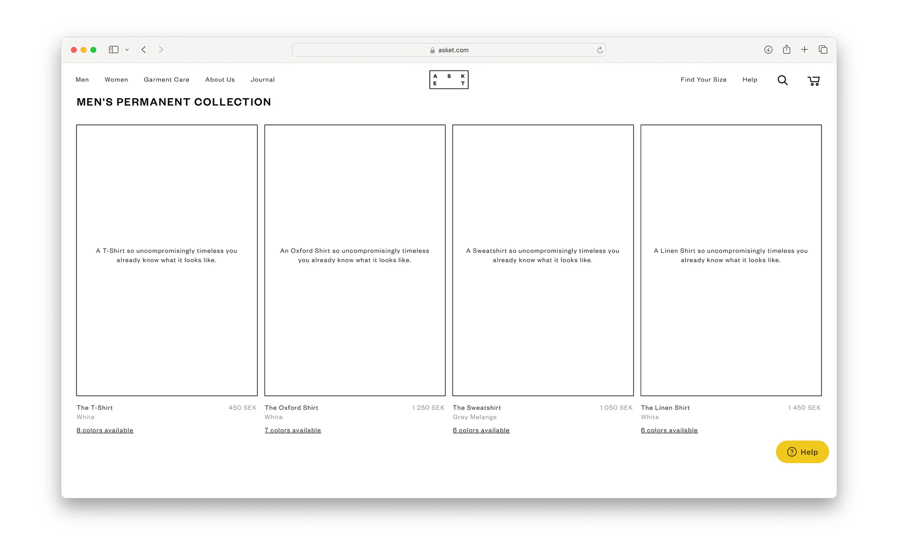
Task: Click the lock icon in address bar
Action: pyautogui.click(x=432, y=50)
